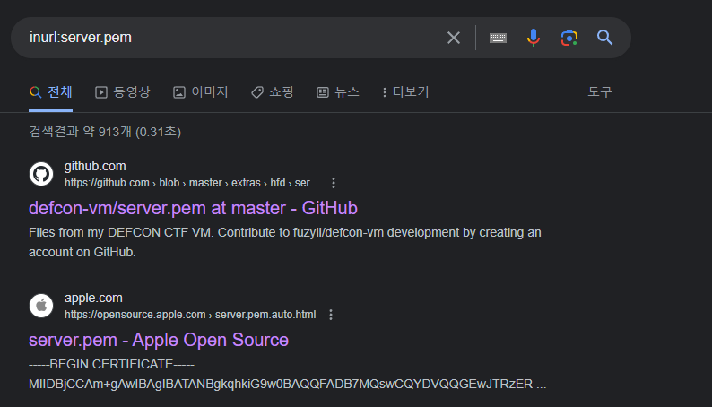Click the github.com site name

click(x=95, y=167)
